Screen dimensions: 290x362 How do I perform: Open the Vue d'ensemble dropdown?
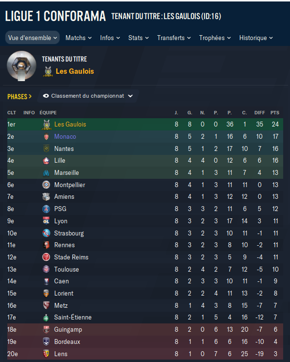pyautogui.click(x=33, y=38)
